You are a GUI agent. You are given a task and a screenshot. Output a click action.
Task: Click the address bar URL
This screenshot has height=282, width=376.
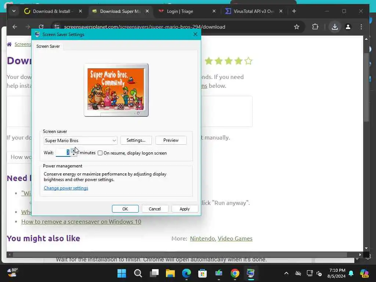(145, 27)
